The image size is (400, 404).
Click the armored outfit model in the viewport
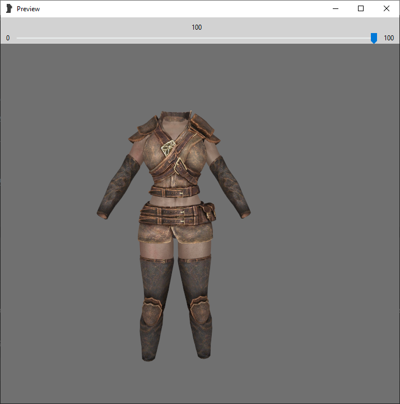(x=173, y=235)
